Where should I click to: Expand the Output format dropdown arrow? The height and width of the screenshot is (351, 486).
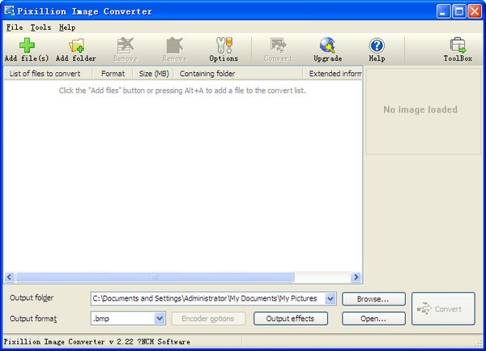(160, 319)
